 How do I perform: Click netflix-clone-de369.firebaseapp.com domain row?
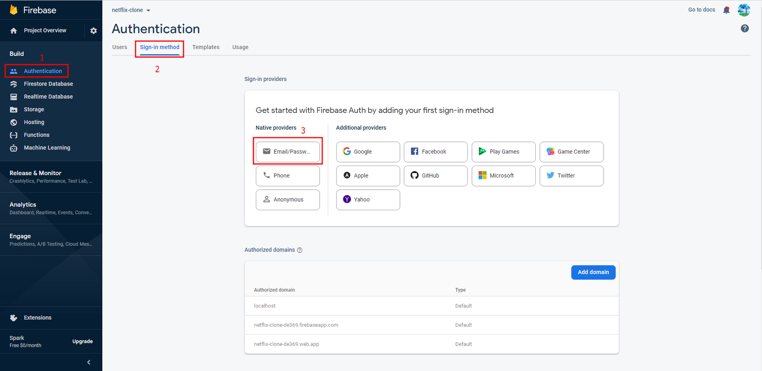pos(431,325)
